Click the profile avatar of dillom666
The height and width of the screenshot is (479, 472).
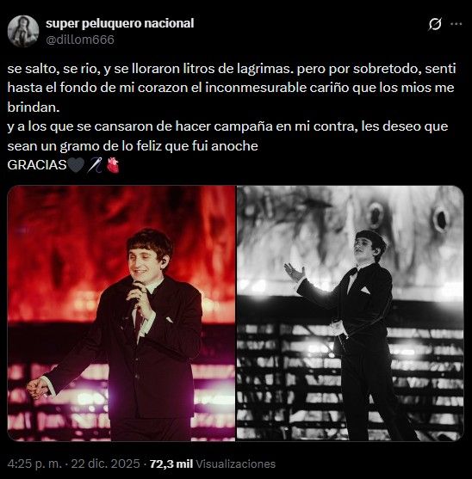[x=23, y=31]
